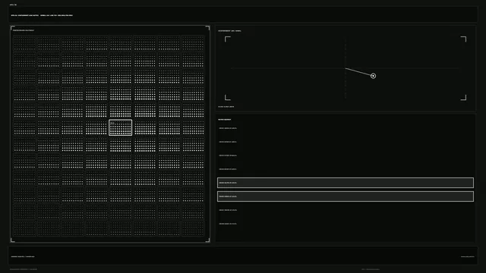The width and height of the screenshot is (486, 273).
Task: Pick the list entry just below the highlighted rows
Action: tap(346, 210)
